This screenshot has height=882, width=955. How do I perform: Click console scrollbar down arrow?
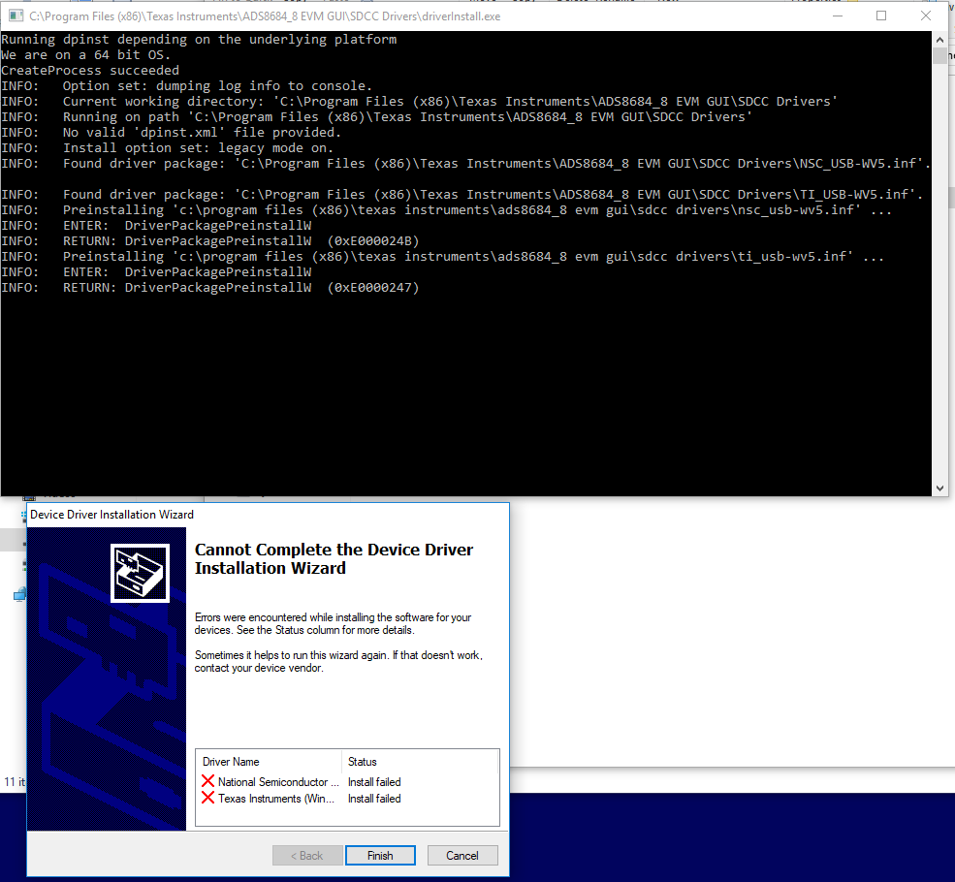(x=939, y=488)
